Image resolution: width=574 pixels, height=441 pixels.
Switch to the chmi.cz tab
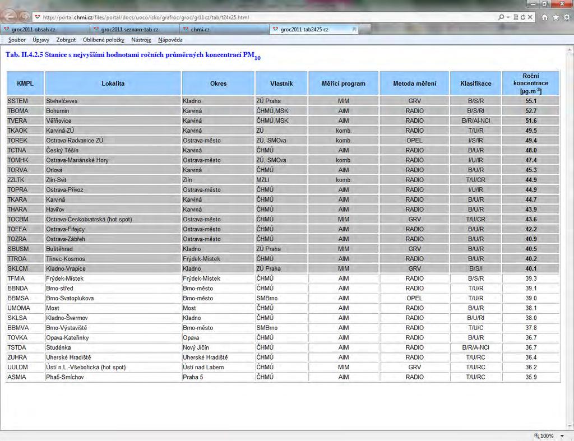224,29
